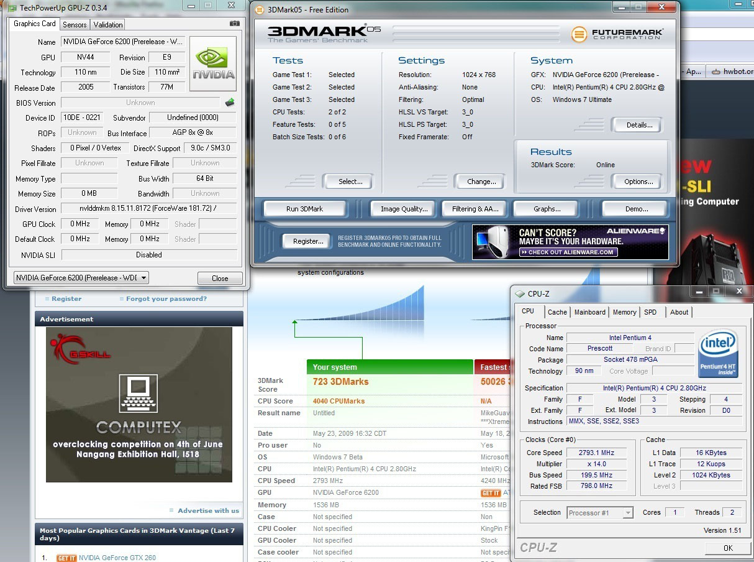Click the NVIDIA GeForce GTX 260 link

tap(117, 558)
